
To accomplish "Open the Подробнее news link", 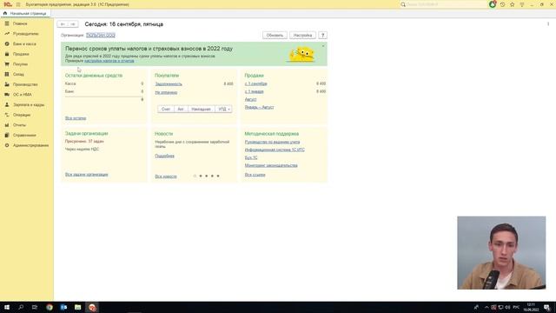I will pyautogui.click(x=164, y=156).
